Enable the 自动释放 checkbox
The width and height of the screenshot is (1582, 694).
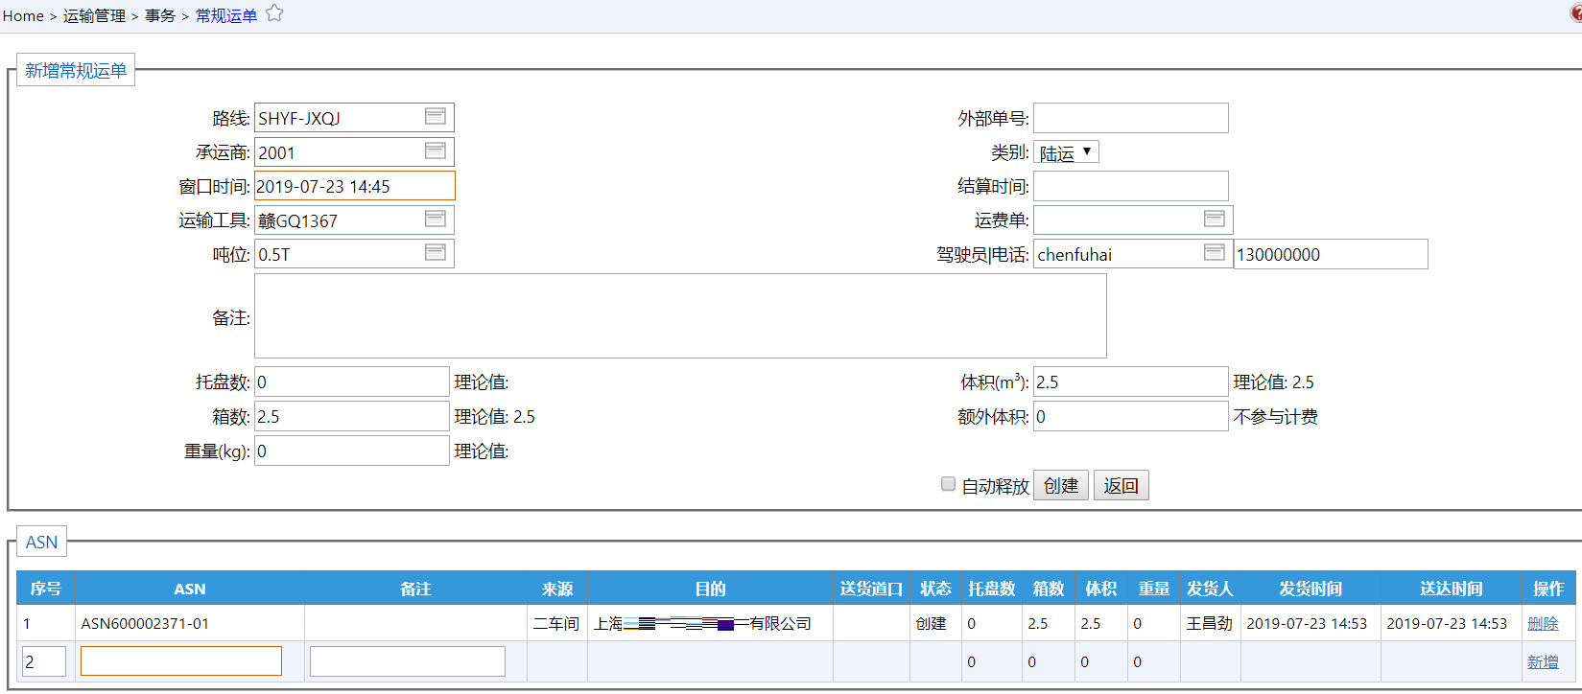coord(948,484)
